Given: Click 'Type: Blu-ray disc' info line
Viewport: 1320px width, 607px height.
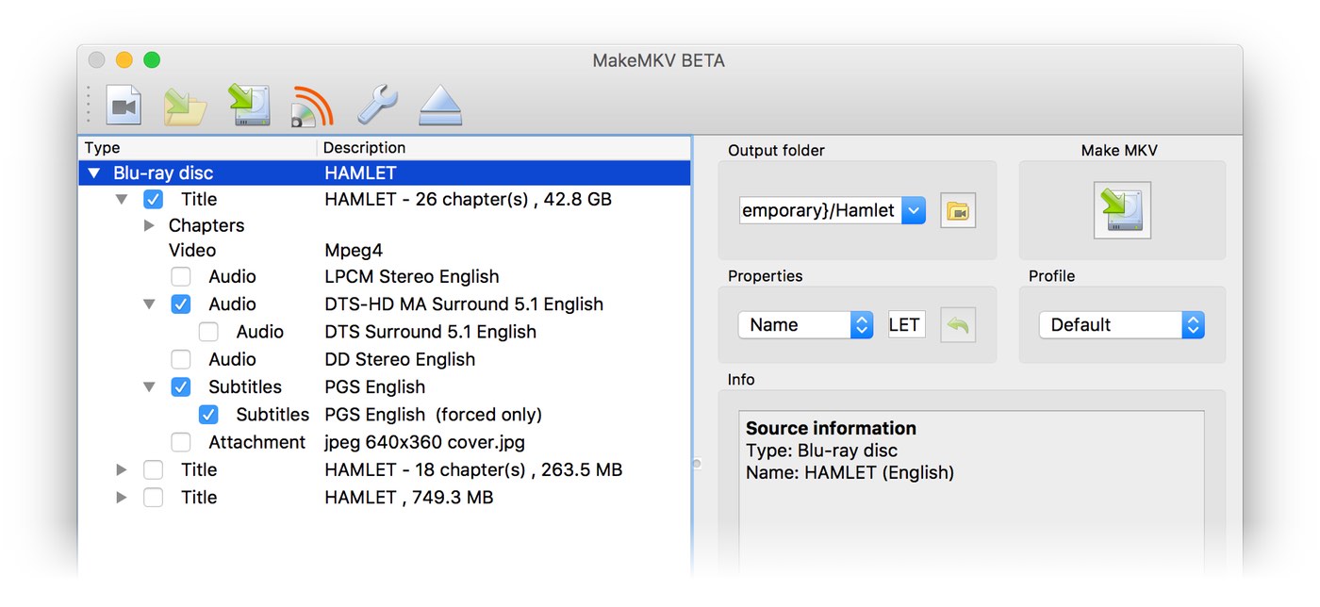Looking at the screenshot, I should coord(821,451).
